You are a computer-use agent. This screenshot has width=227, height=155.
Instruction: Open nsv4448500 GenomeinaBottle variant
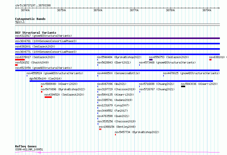point(119,73)
